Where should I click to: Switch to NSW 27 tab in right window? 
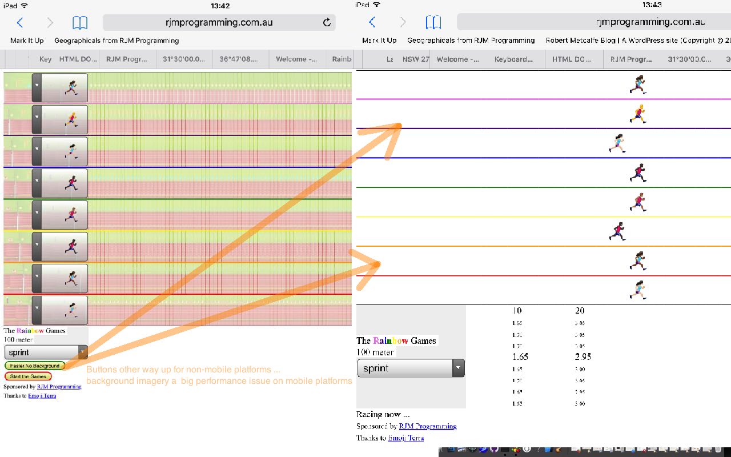(415, 59)
